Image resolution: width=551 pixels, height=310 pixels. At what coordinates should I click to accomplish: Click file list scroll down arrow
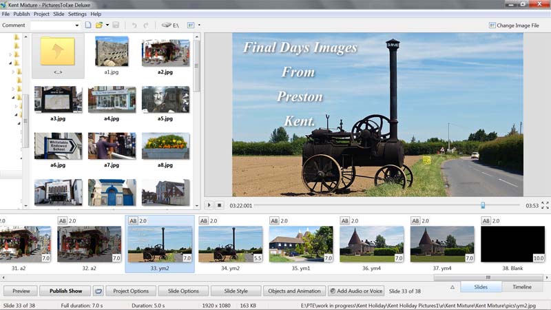tap(196, 206)
